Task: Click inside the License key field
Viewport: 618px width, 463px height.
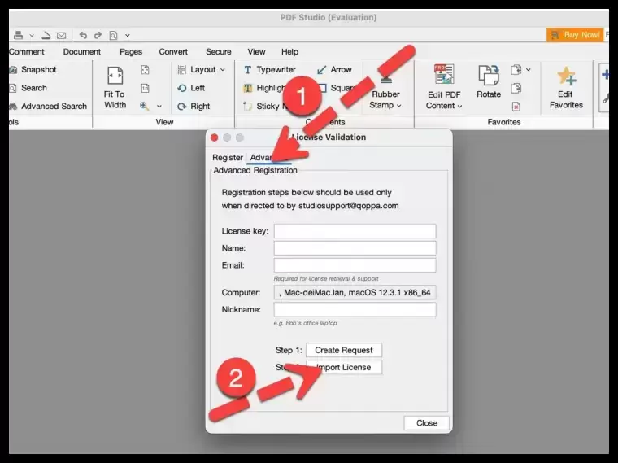Action: click(355, 231)
